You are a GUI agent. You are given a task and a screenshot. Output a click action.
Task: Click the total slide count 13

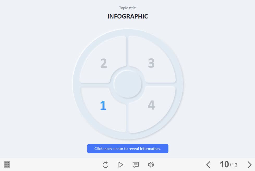click(234, 165)
